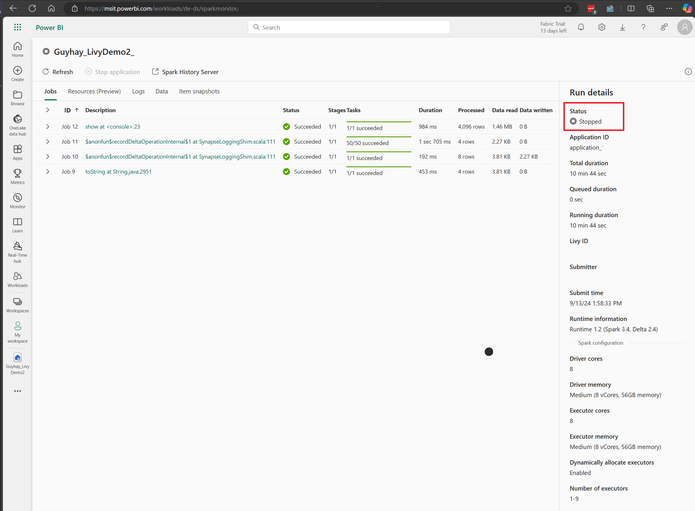Click Refresh to reload application data
695x511 pixels.
[58, 72]
